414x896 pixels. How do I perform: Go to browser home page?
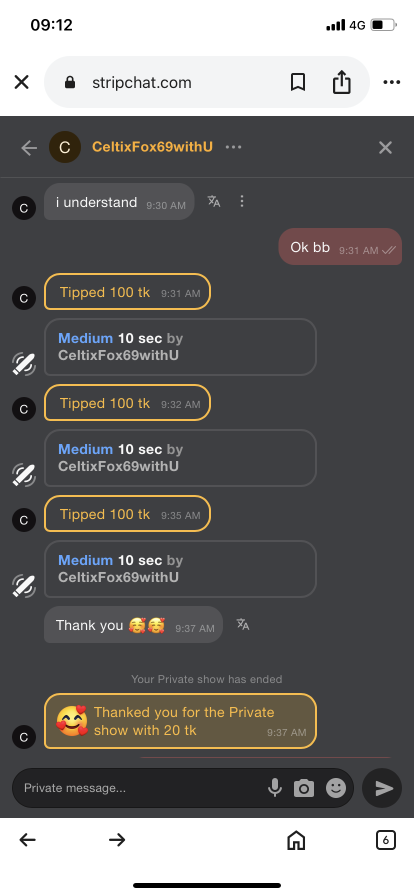296,840
